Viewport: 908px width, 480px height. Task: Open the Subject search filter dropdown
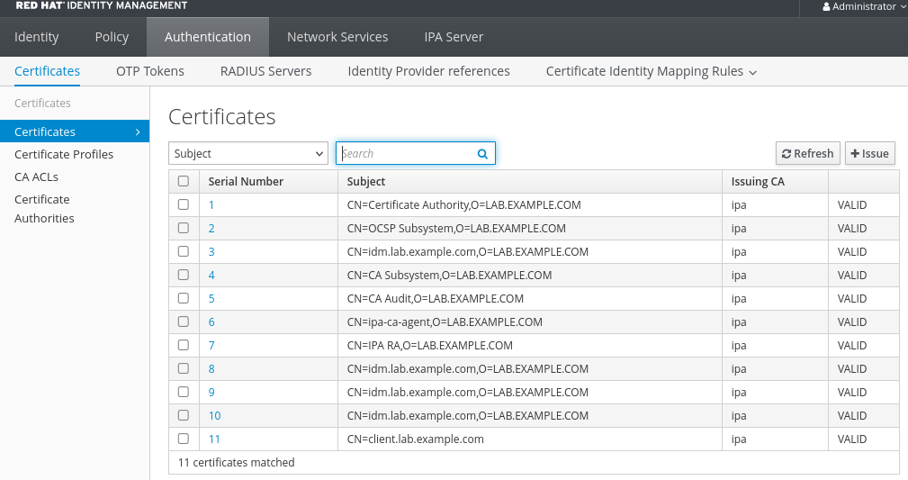[x=247, y=154]
